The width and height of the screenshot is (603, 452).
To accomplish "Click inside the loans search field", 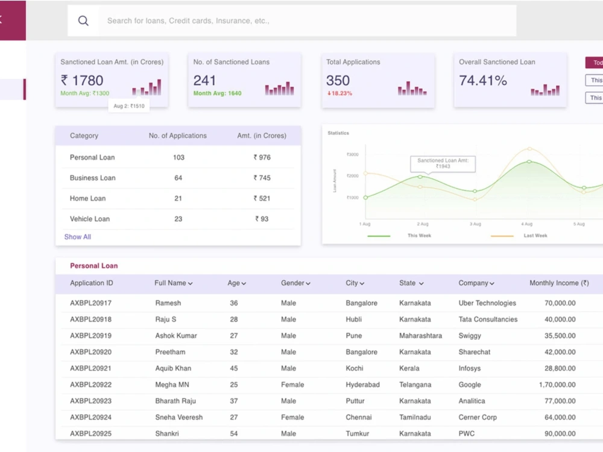I will (x=241, y=20).
